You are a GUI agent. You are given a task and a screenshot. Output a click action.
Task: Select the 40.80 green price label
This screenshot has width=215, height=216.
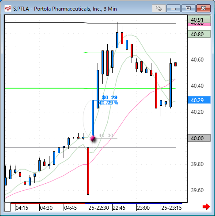199,34
